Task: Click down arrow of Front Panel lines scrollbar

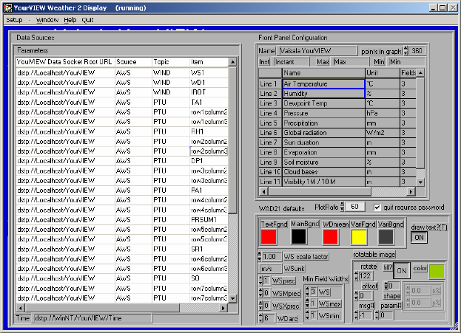Action: pyautogui.click(x=421, y=182)
